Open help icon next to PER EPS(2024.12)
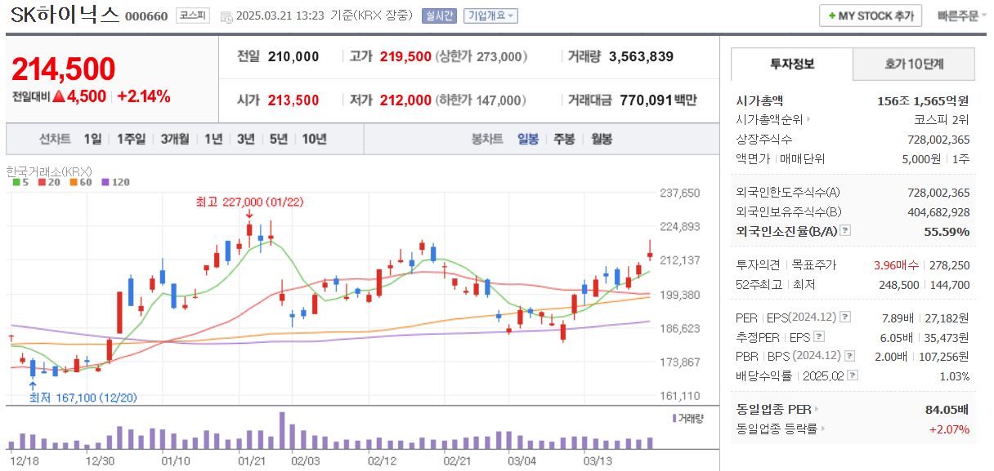Image resolution: width=994 pixels, height=471 pixels. (x=845, y=317)
